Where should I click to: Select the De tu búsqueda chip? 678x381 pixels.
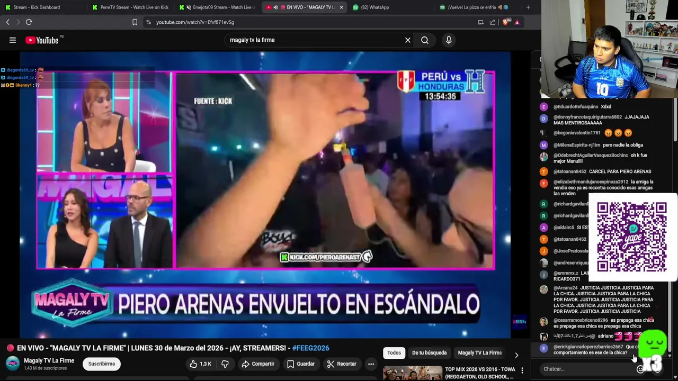[429, 353]
